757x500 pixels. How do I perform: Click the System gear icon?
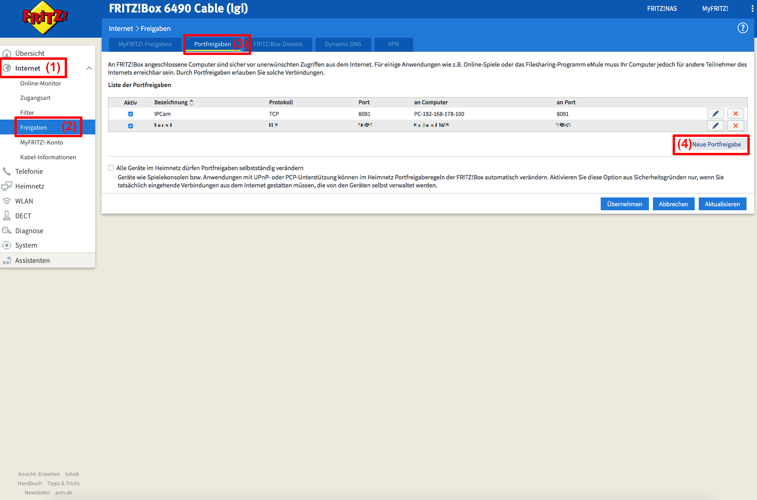click(x=7, y=245)
